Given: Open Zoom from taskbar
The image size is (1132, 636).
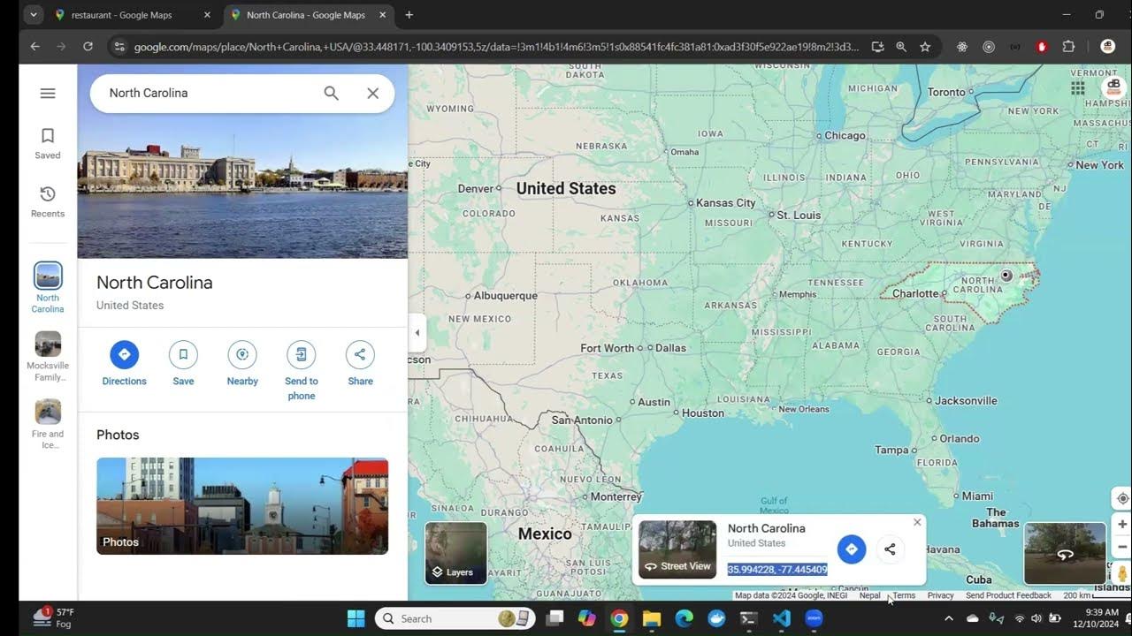Looking at the screenshot, I should tap(815, 618).
